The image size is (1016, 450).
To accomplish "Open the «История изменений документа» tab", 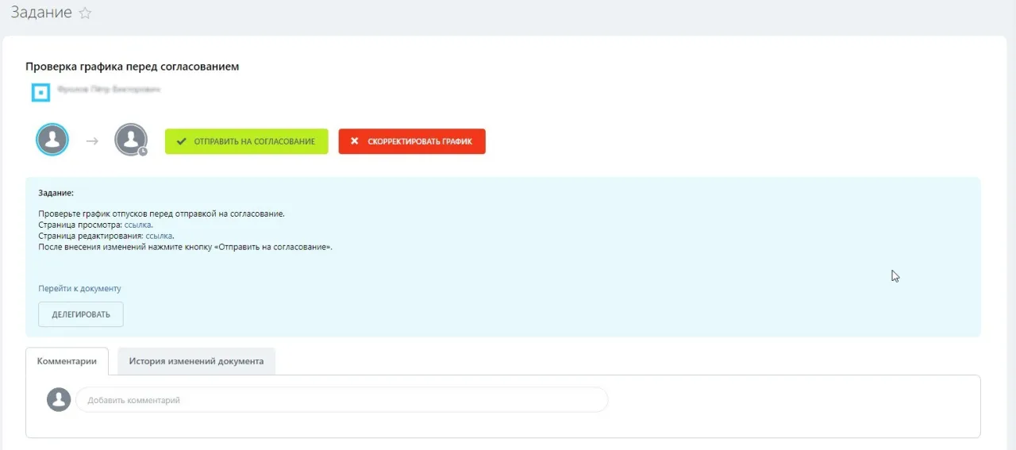I will click(x=196, y=361).
